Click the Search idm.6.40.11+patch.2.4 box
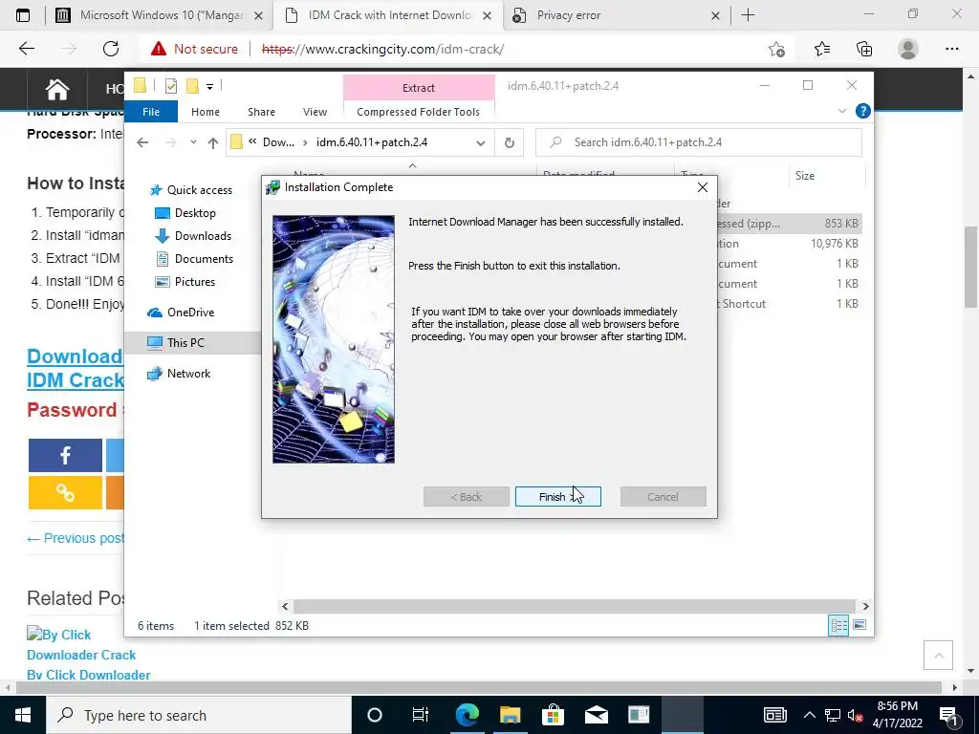The image size is (979, 734). coord(699,142)
